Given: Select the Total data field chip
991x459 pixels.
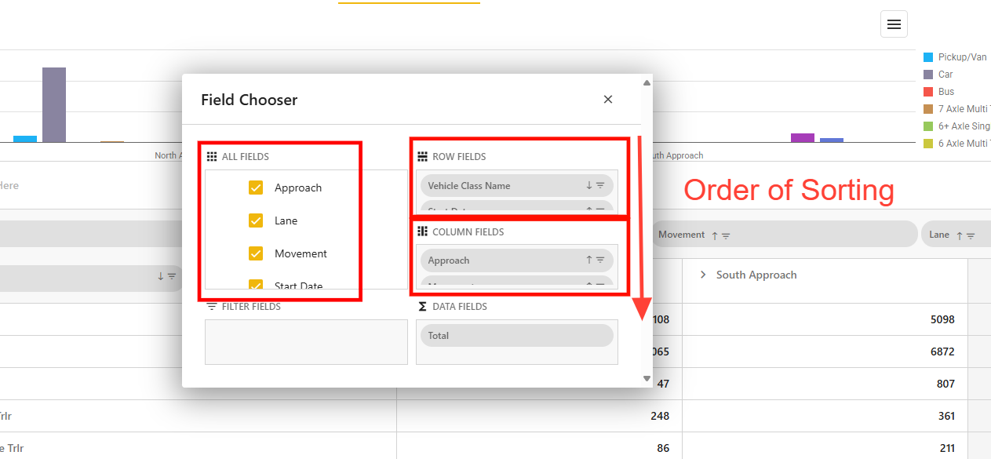Looking at the screenshot, I should point(516,336).
